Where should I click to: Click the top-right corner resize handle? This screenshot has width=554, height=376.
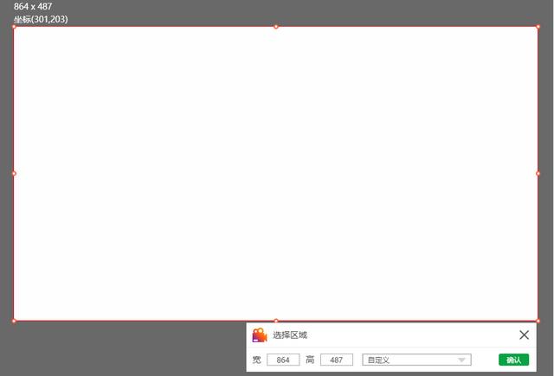click(x=538, y=27)
